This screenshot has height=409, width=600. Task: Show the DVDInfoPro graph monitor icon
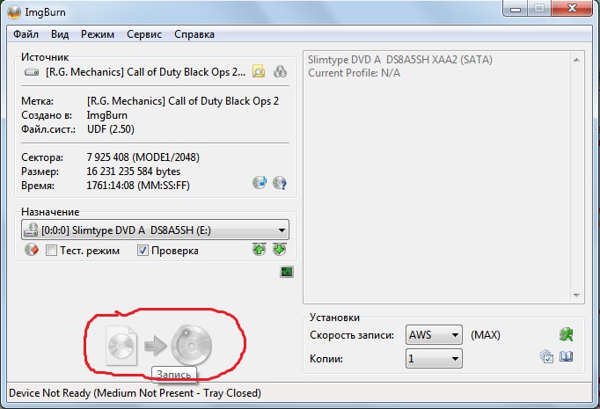pyautogui.click(x=287, y=272)
